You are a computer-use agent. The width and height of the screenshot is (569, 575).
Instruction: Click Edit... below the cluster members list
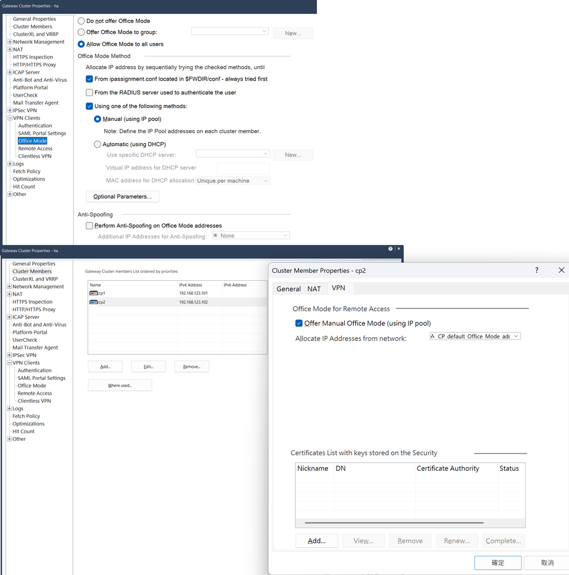pyautogui.click(x=148, y=367)
